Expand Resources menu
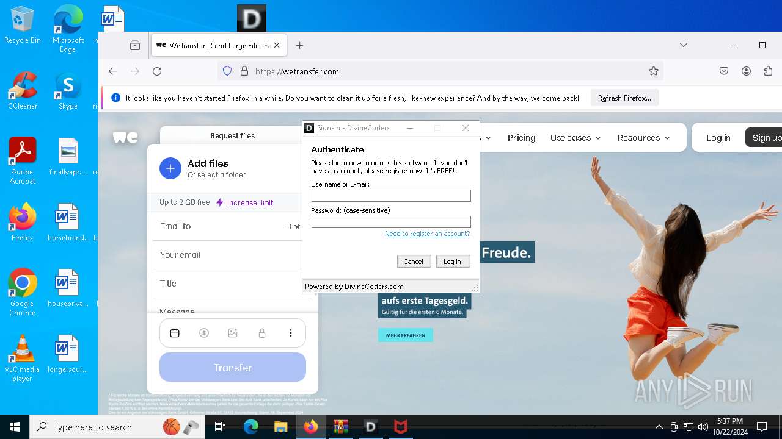This screenshot has height=439, width=782. click(x=643, y=138)
